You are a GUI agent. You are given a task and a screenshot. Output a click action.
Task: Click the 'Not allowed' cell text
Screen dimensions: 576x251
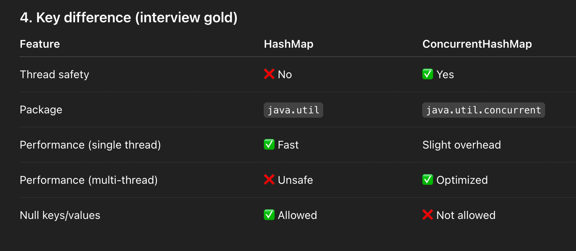click(466, 215)
